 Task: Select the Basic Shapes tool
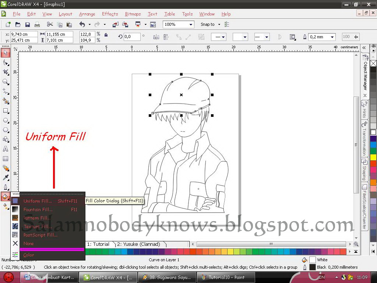[6, 139]
